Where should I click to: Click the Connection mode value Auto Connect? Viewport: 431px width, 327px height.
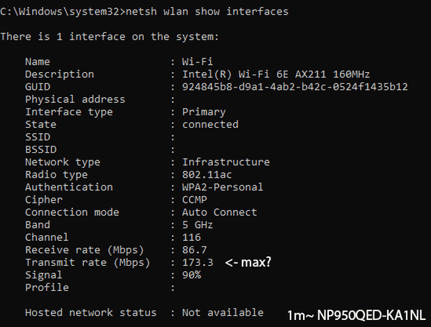coord(219,212)
